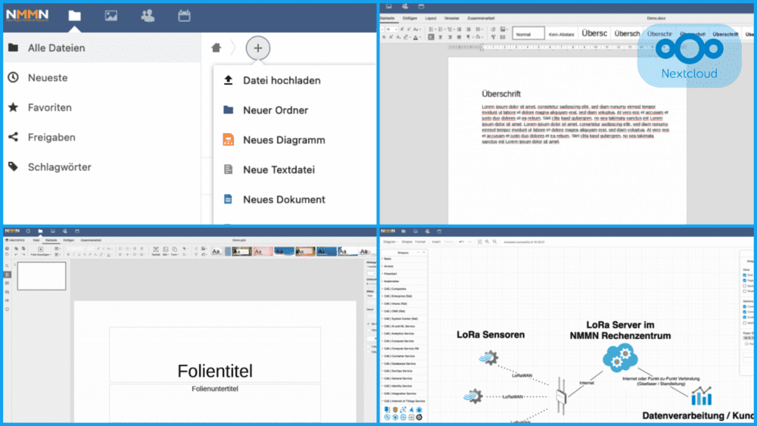757x426 pixels.
Task: Open Datei tab in presentation editor
Action: point(36,241)
